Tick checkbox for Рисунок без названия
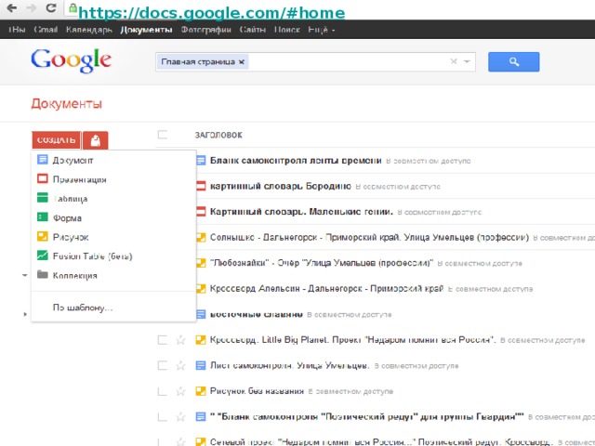This screenshot has width=595, height=446. click(163, 391)
